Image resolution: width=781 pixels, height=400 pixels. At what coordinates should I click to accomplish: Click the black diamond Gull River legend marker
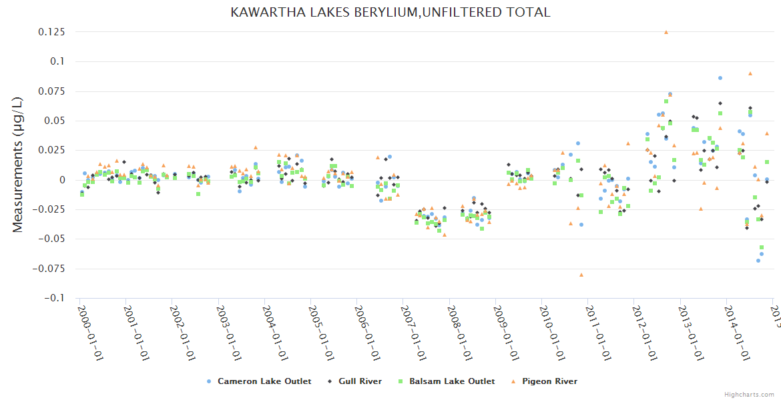pyautogui.click(x=330, y=381)
